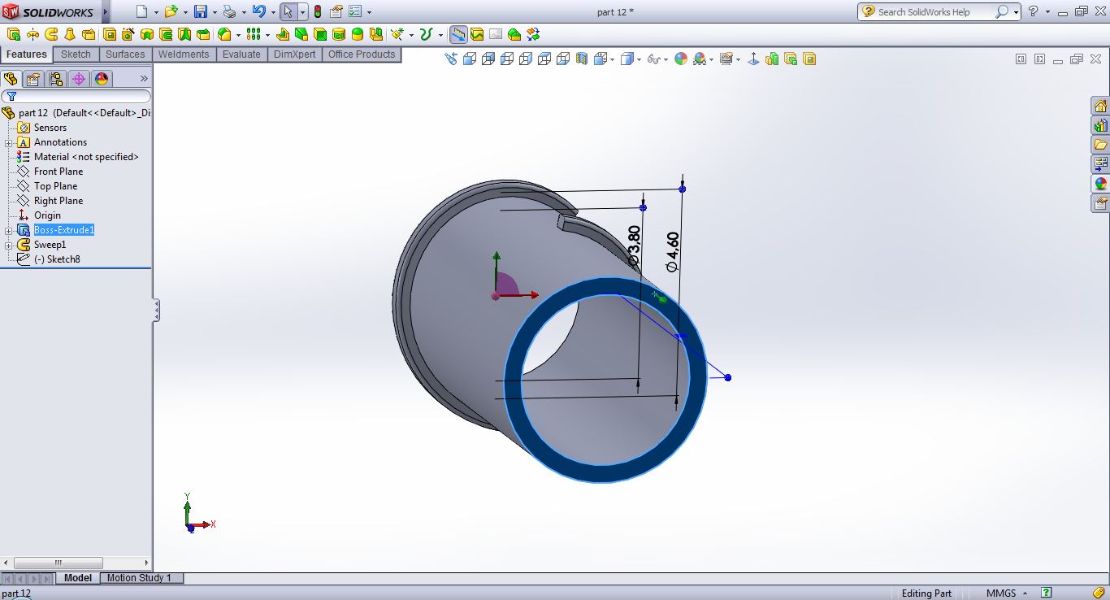Click the Curves tool icon
Viewport: 1110px width, 600px height.
425,34
